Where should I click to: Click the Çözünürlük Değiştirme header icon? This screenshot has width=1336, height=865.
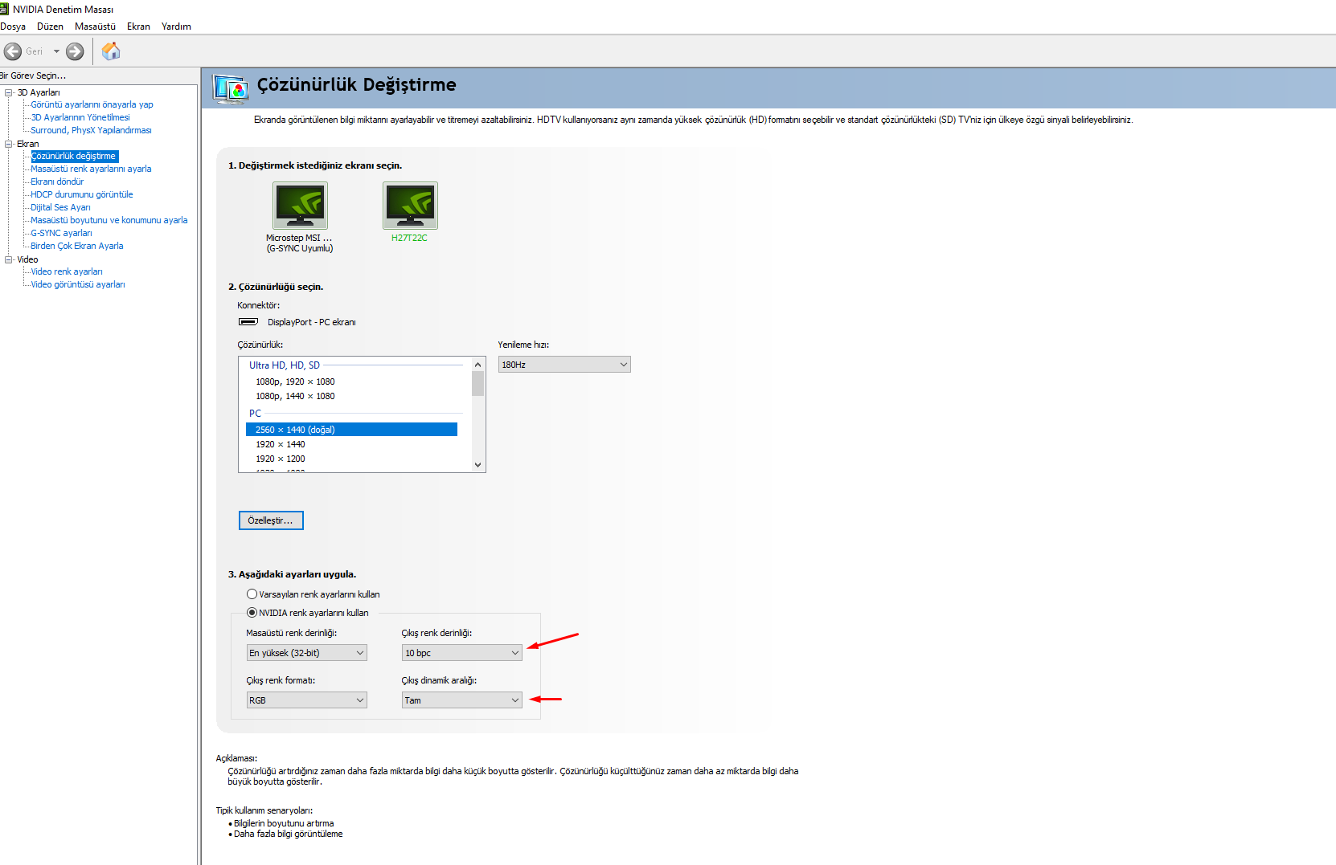point(231,88)
